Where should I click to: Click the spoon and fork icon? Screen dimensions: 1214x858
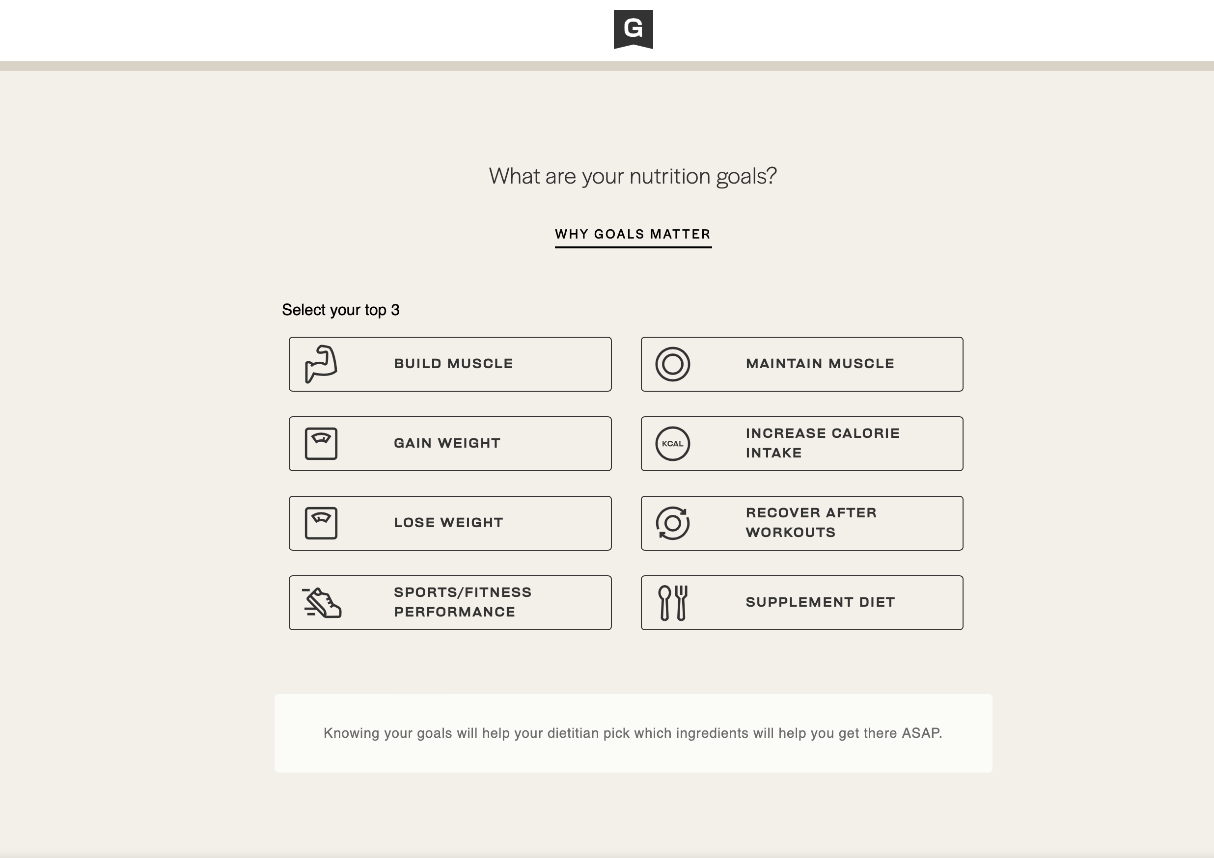(x=673, y=603)
